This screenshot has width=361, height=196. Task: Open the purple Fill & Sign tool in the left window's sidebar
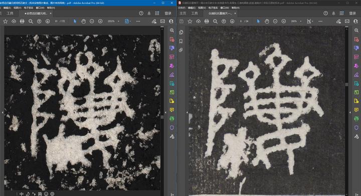click(172, 74)
